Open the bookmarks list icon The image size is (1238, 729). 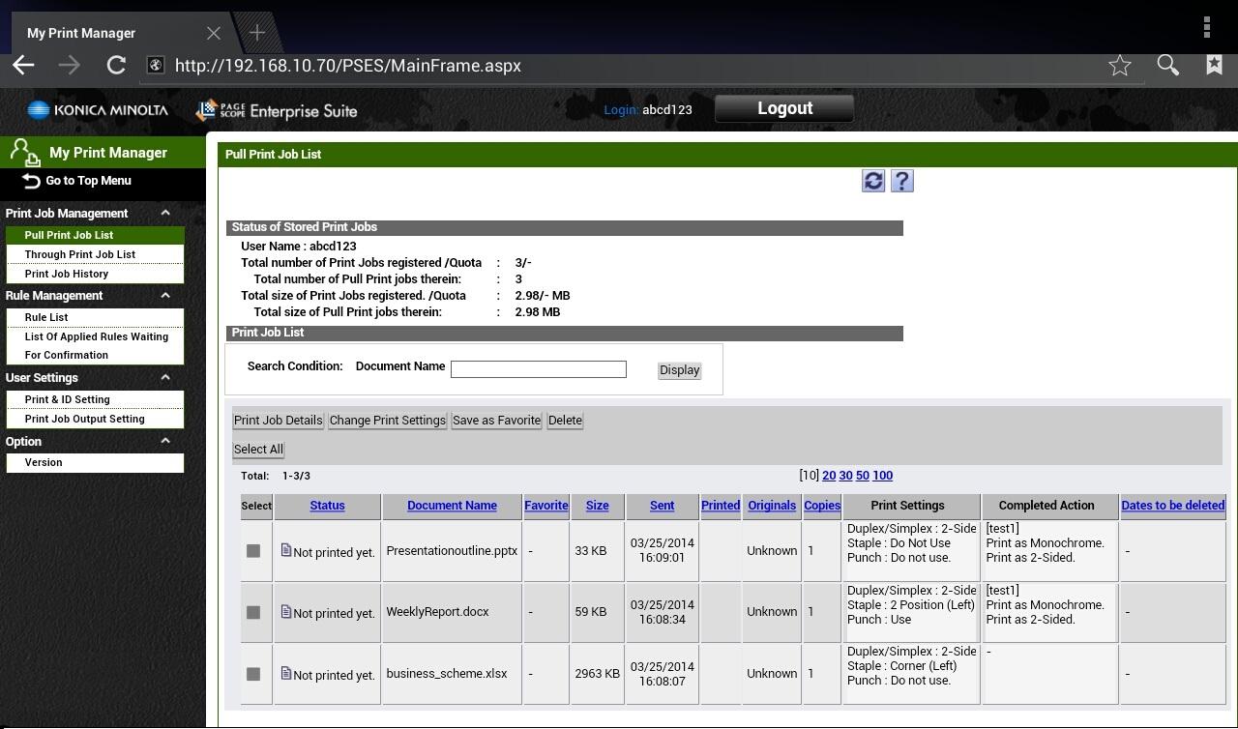pos(1214,65)
